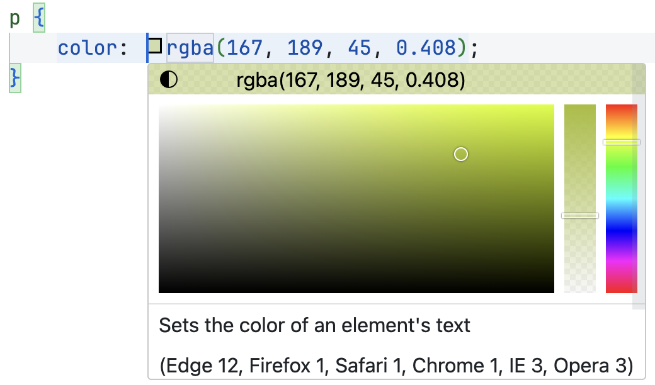Screen dimensions: 655x385
Task: Click the p selector
Action: tap(15, 18)
